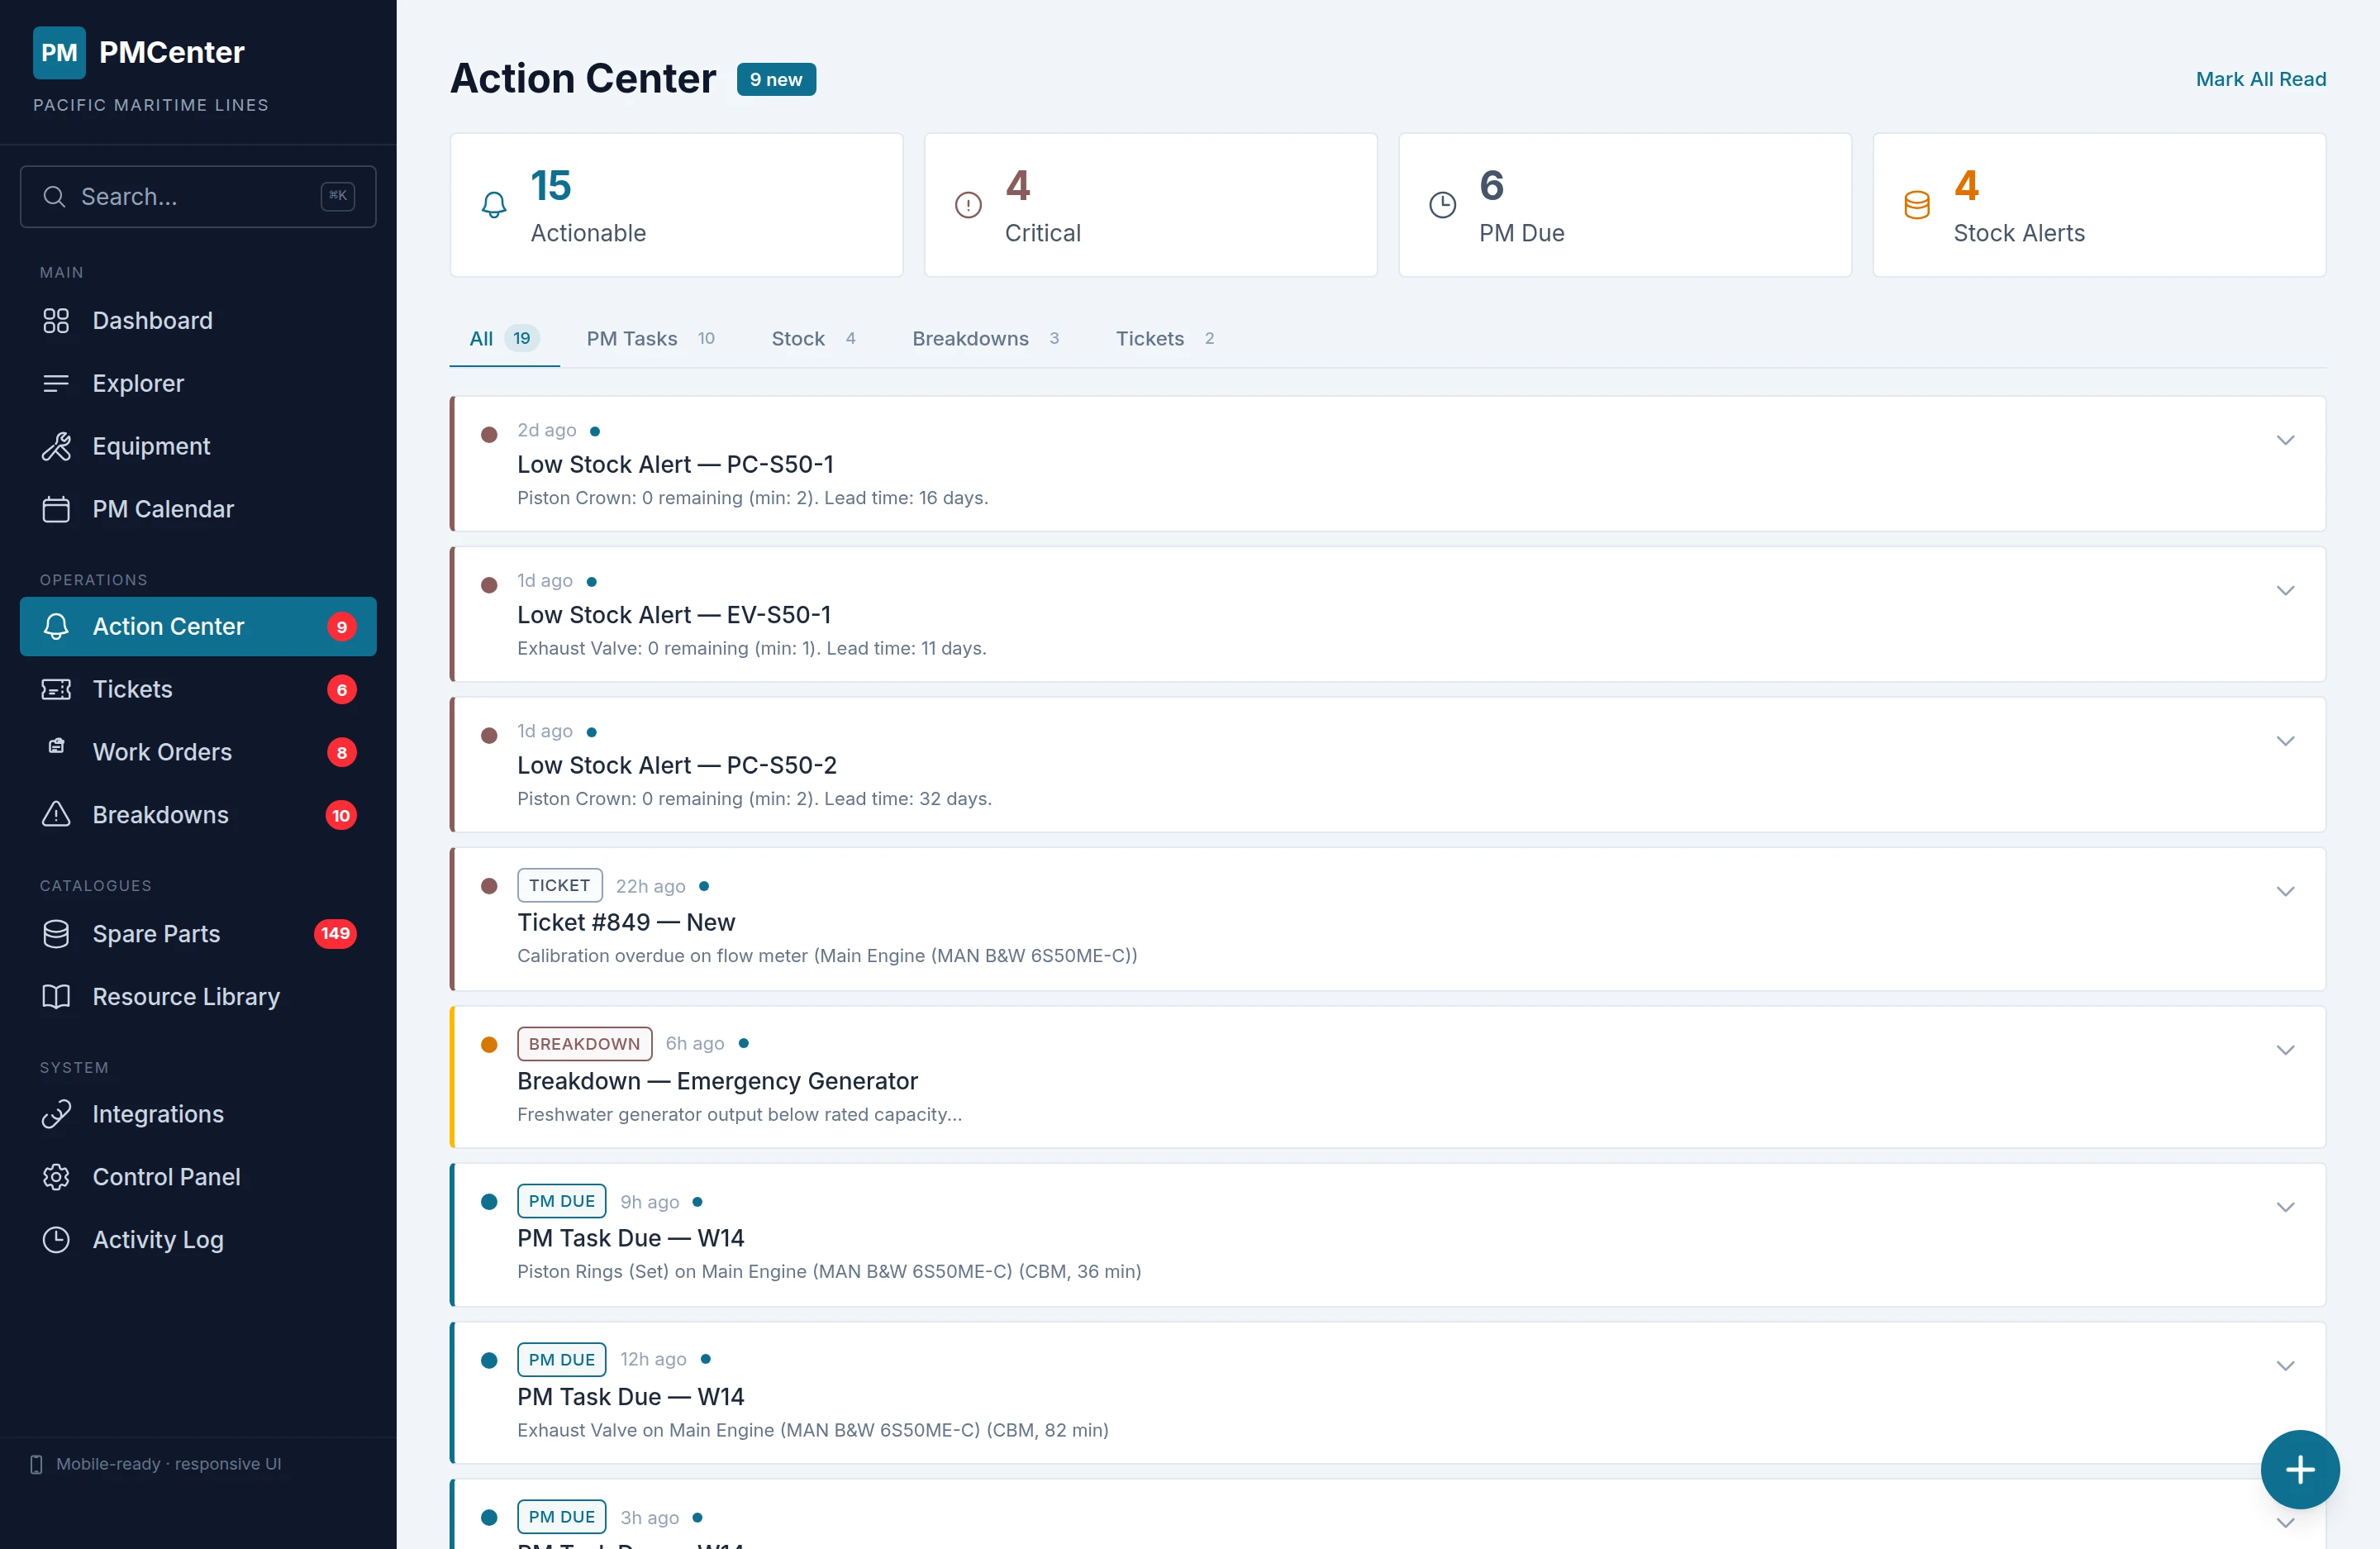Open Control Panel gear icon
The height and width of the screenshot is (1549, 2380).
pyautogui.click(x=56, y=1177)
